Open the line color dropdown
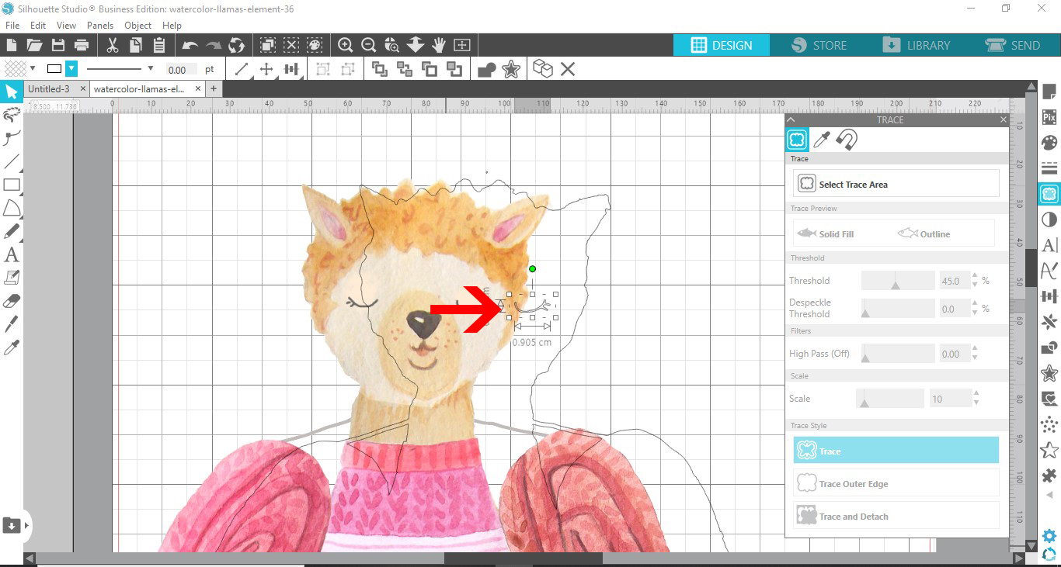The width and height of the screenshot is (1061, 567). [71, 69]
